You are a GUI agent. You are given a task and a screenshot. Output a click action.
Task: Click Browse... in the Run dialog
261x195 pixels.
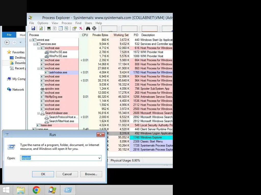coord(91,174)
